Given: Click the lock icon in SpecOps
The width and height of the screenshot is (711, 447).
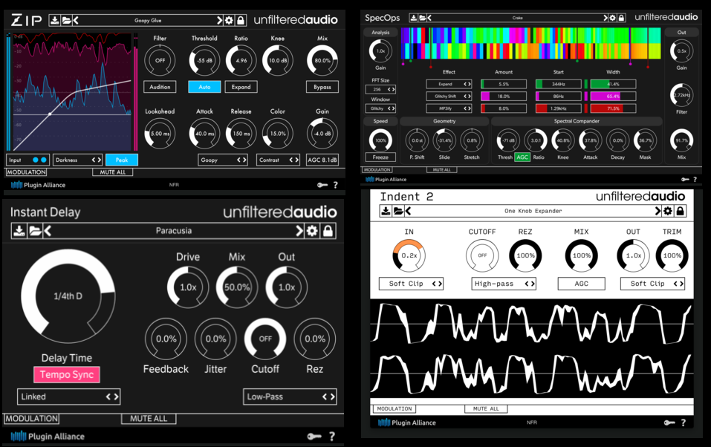Looking at the screenshot, I should click(622, 18).
